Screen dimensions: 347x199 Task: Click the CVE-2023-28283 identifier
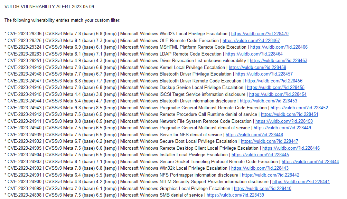[24, 54]
